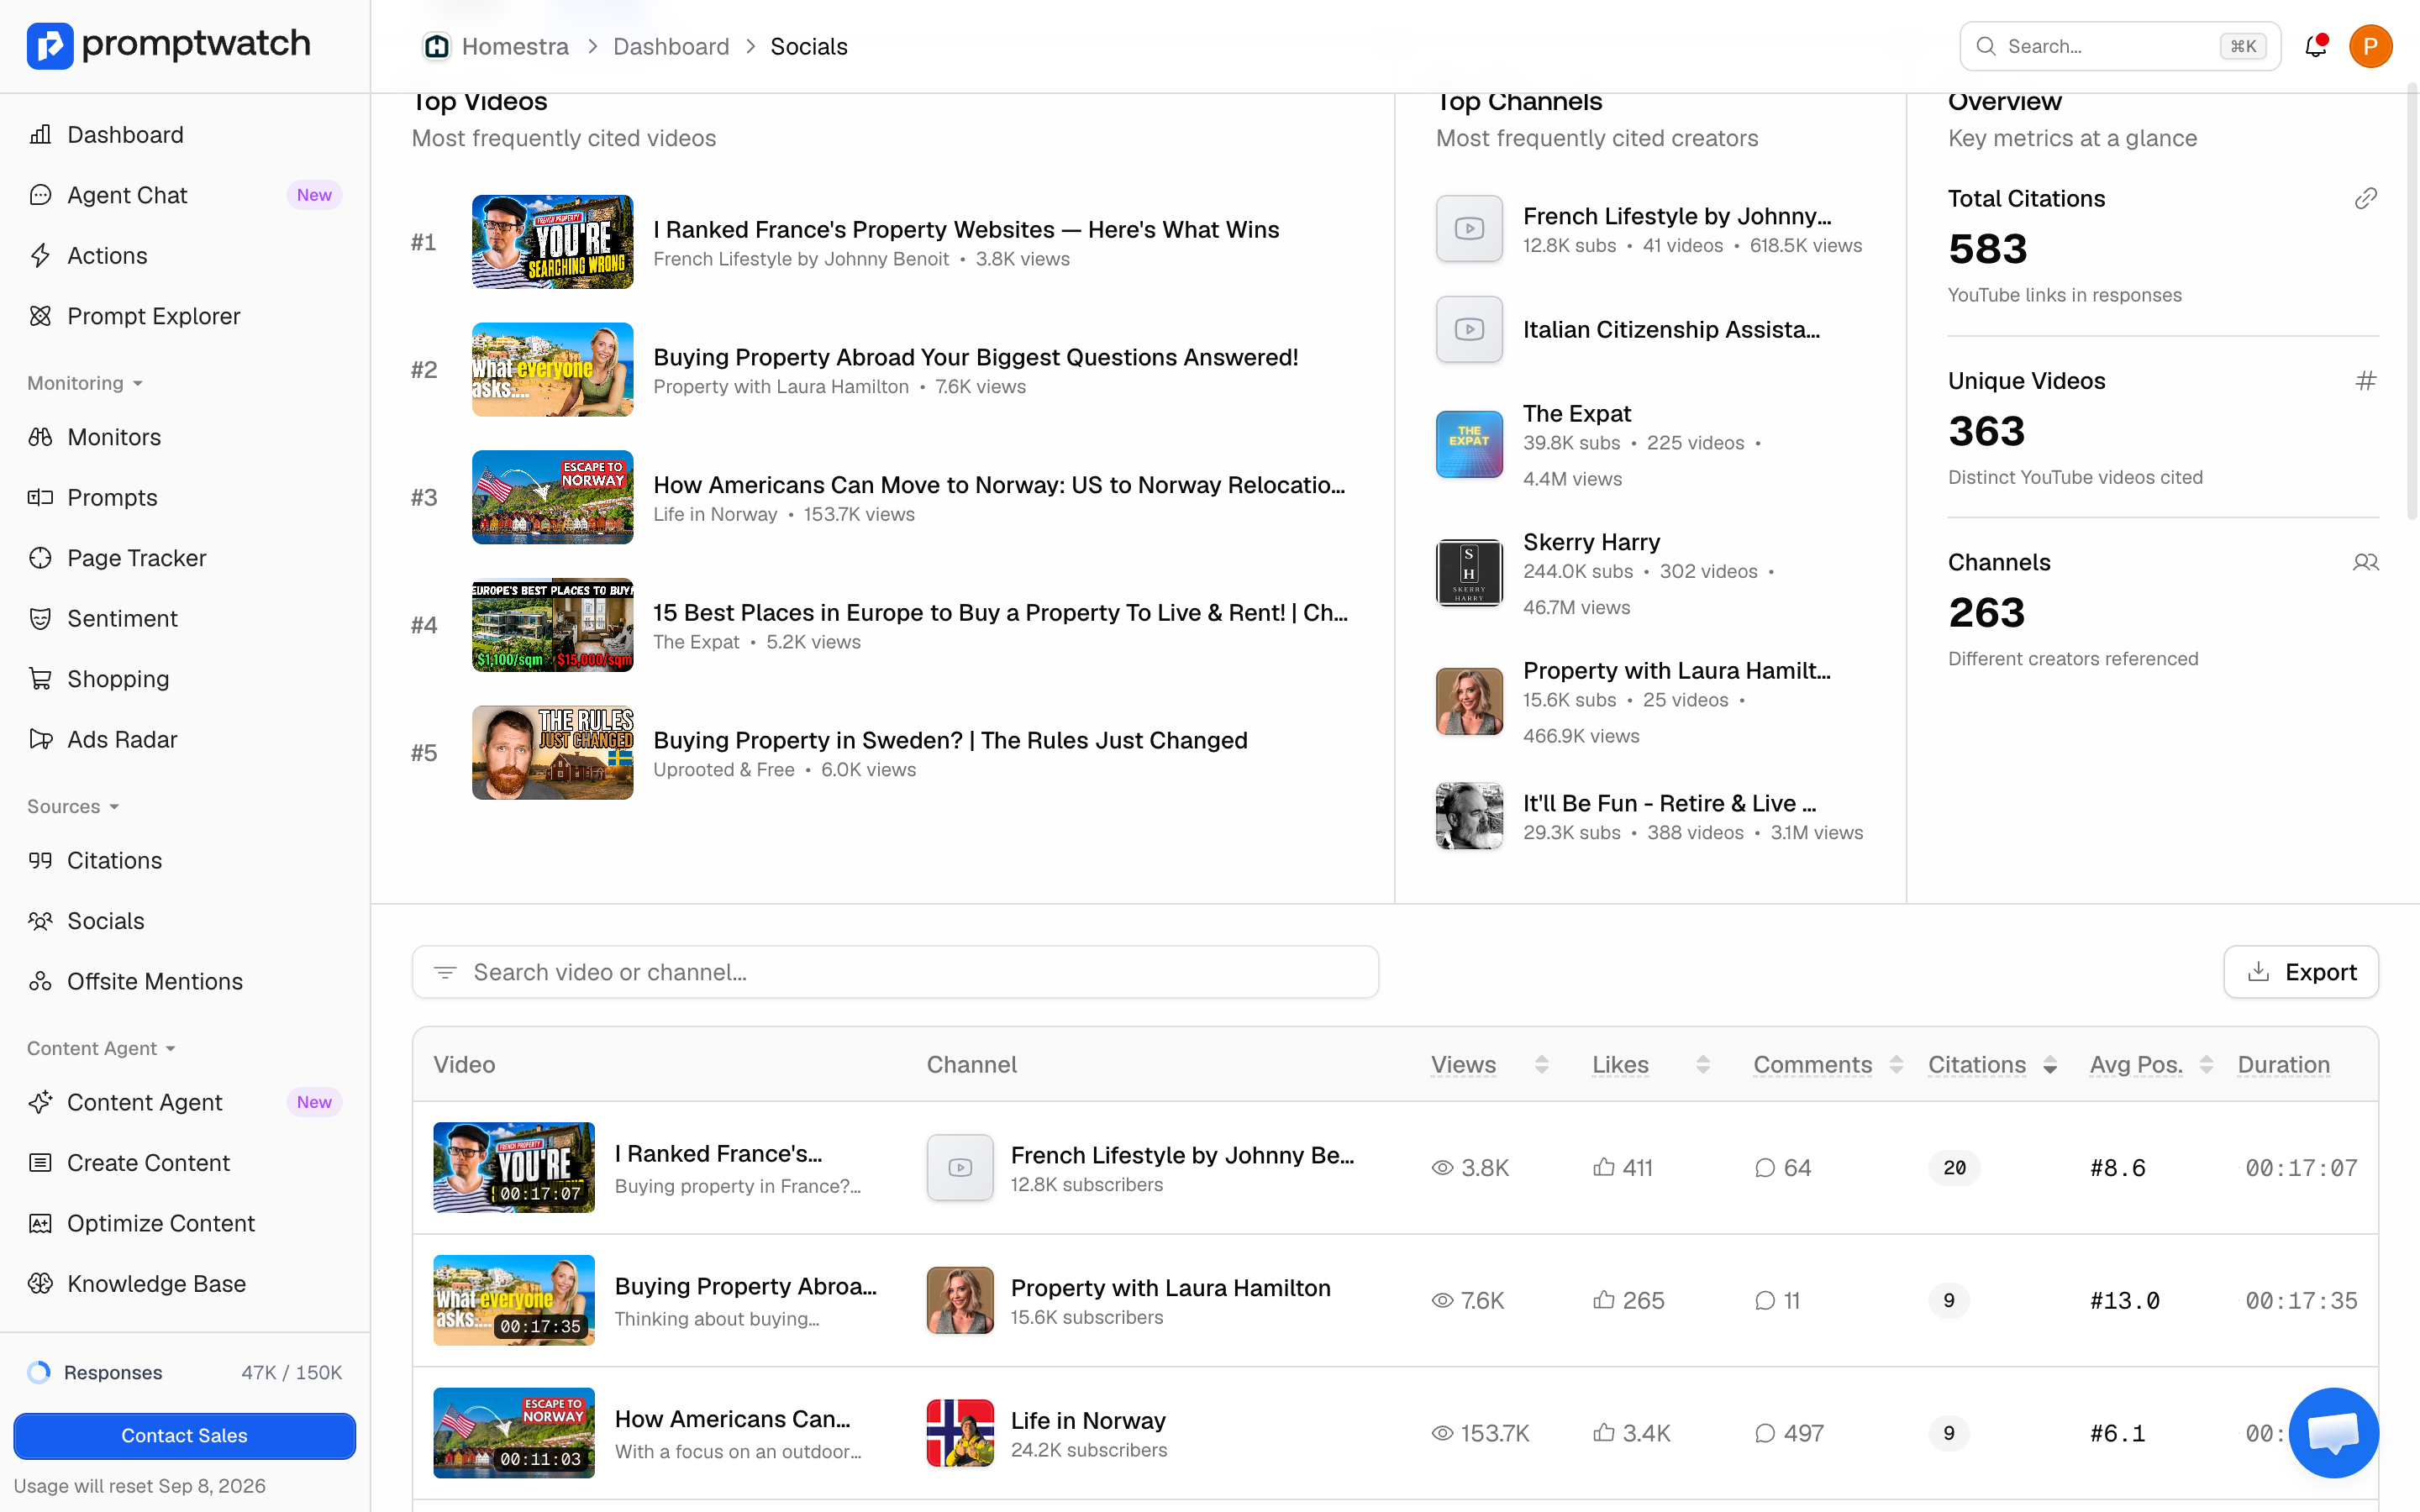Click the #13.0 average position value
The height and width of the screenshot is (1512, 2420).
click(2124, 1301)
